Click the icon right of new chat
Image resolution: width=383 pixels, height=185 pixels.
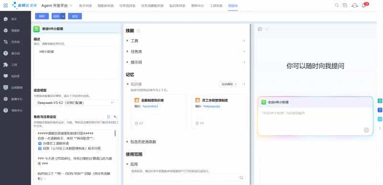[x=267, y=29]
